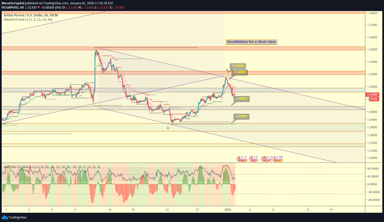Click the red 1.31350 current price tag

(x=372, y=95)
